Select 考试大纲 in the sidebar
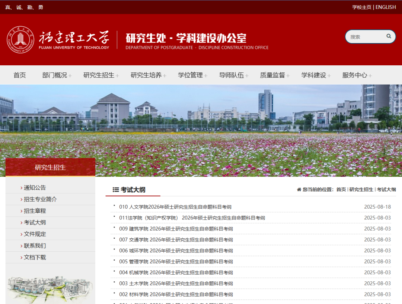The image size is (402, 304). [x=35, y=222]
